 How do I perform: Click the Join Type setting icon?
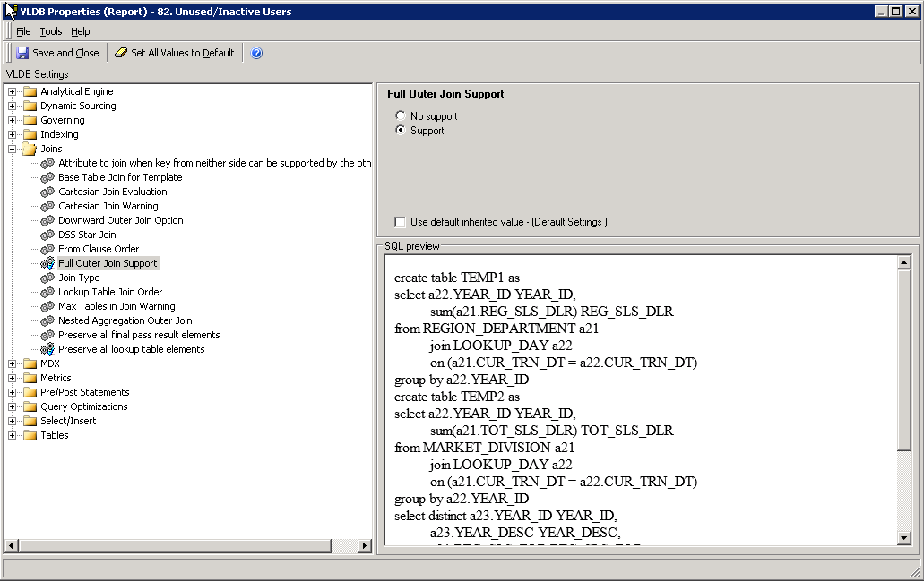point(47,278)
